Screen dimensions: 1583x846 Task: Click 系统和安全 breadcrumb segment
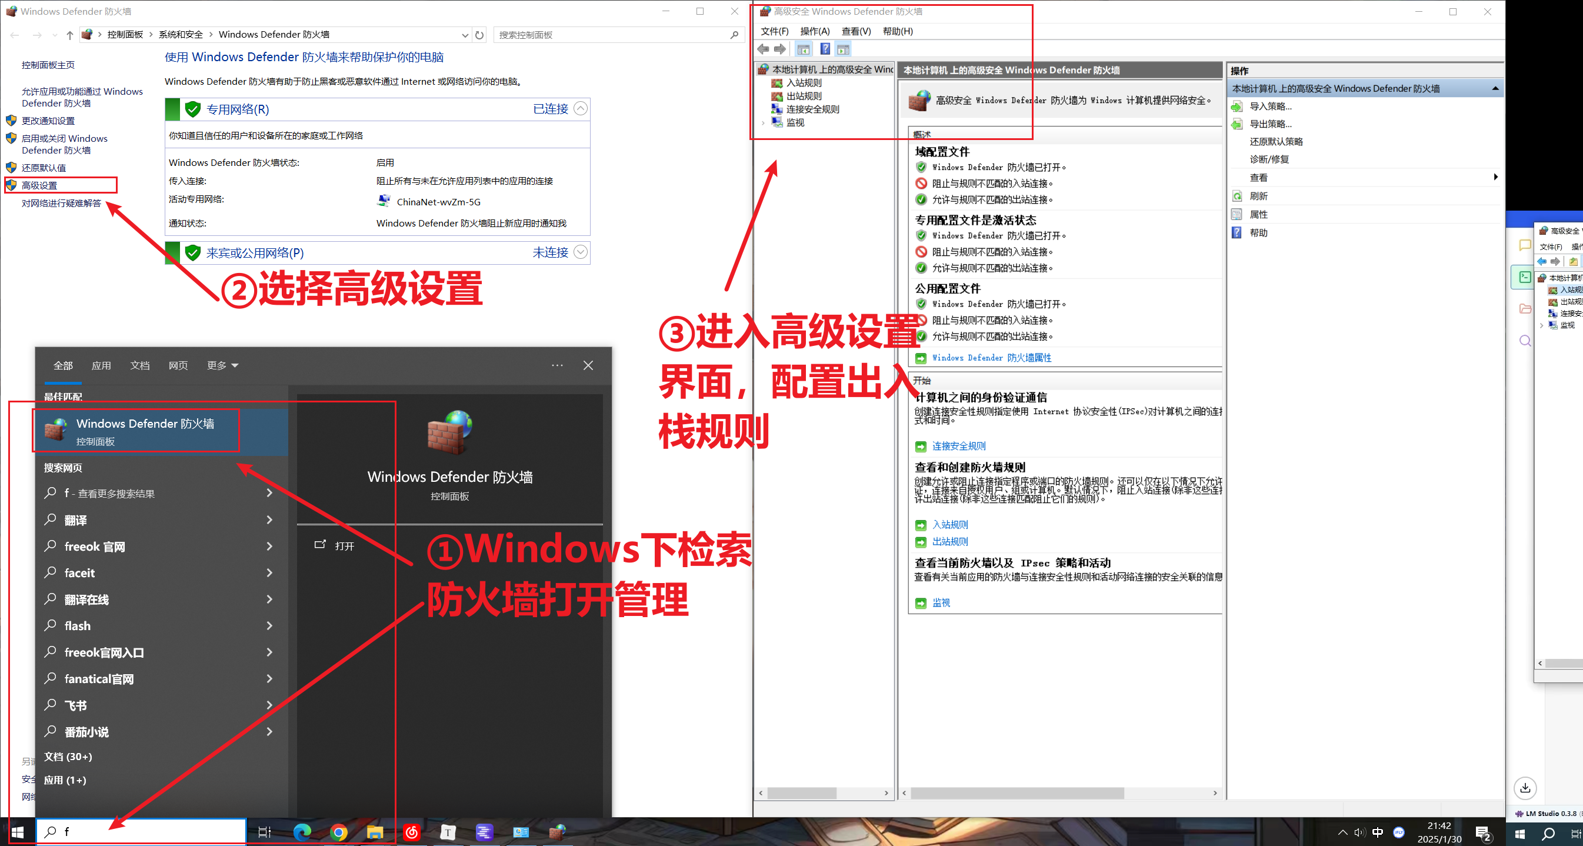coord(181,34)
